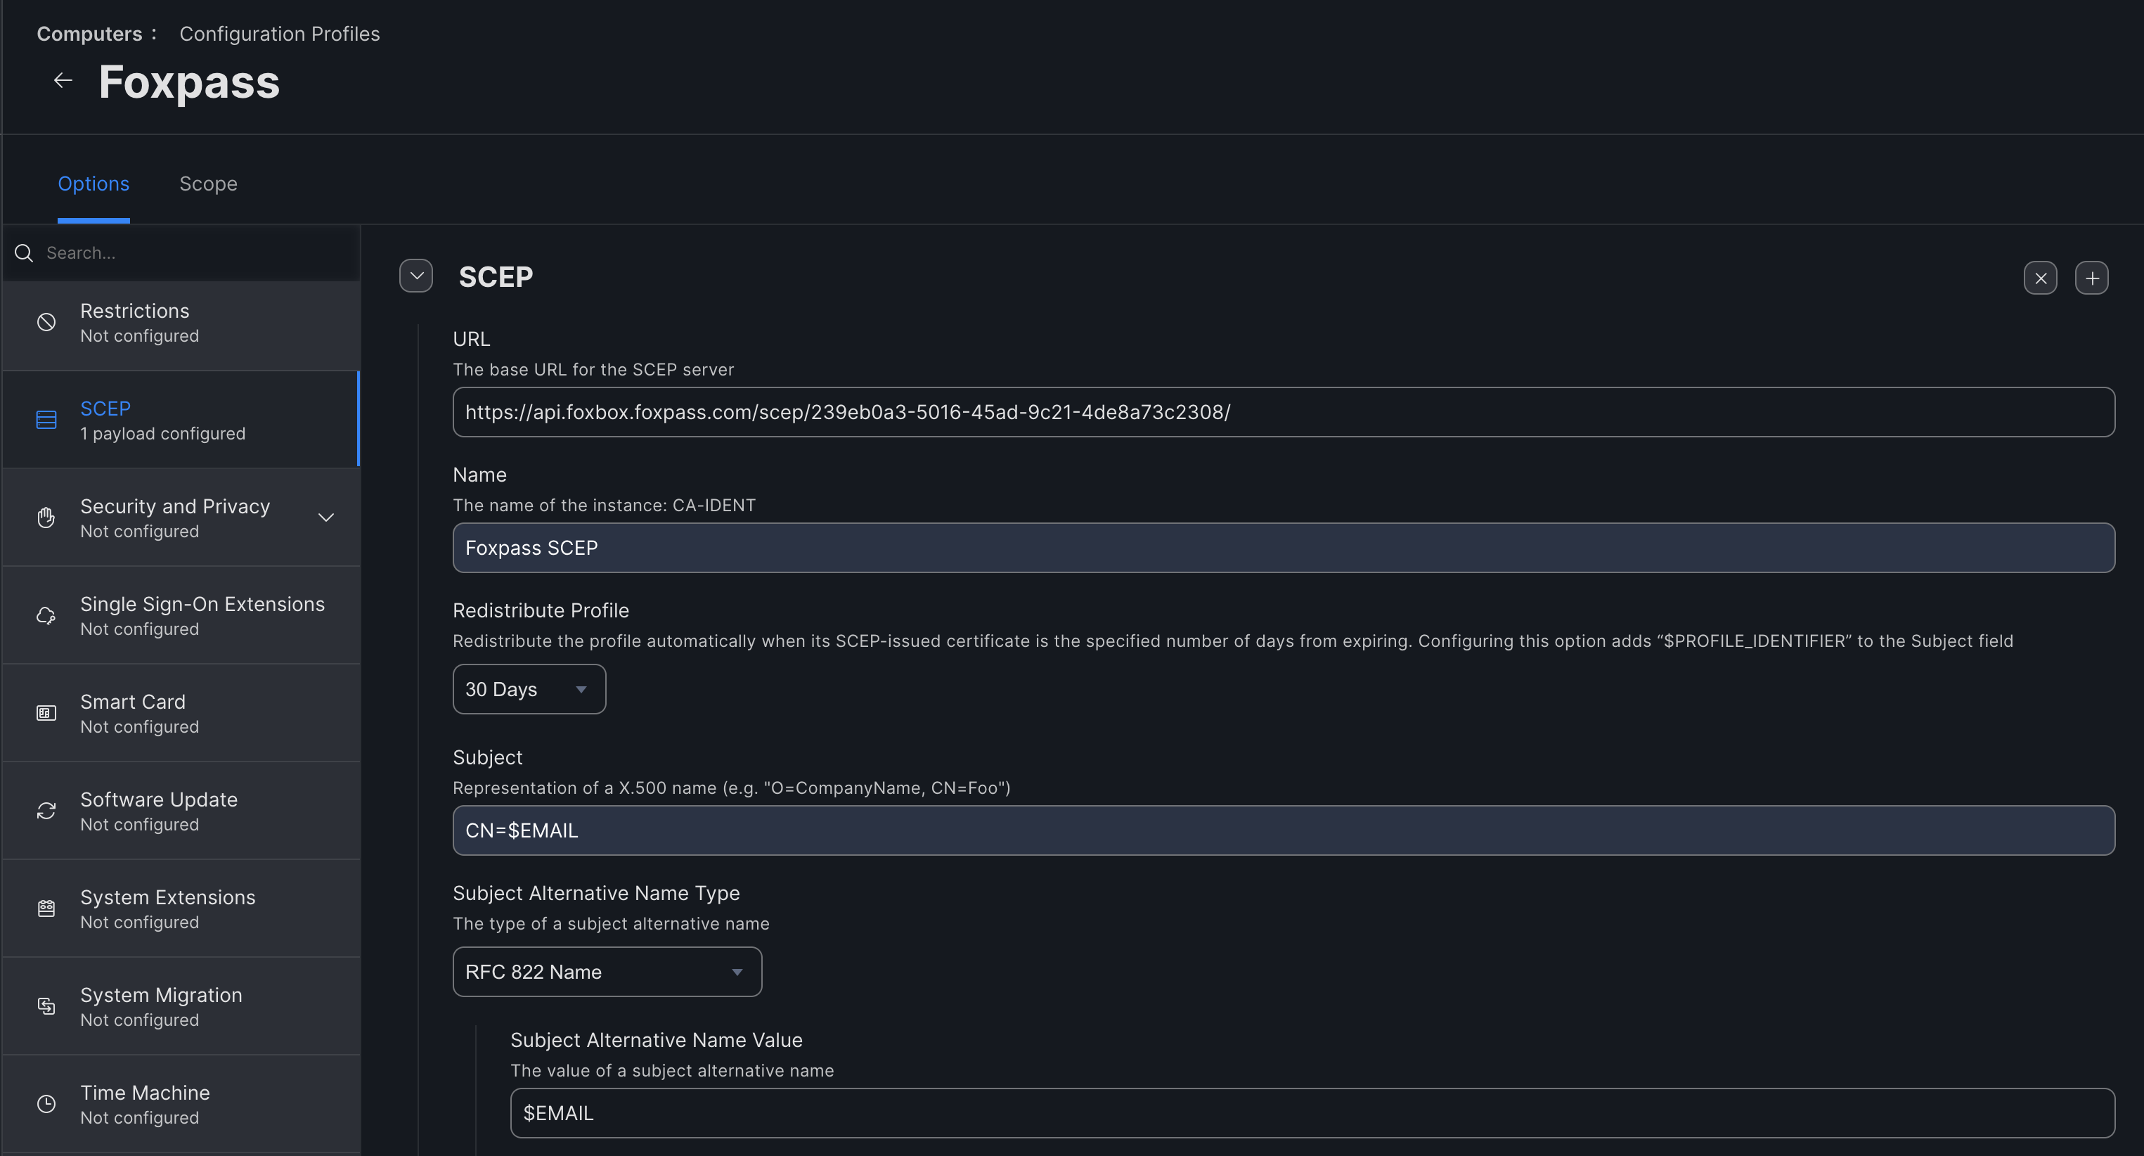The image size is (2144, 1156).
Task: Click the Security and Privacy sidebar icon
Action: [47, 515]
